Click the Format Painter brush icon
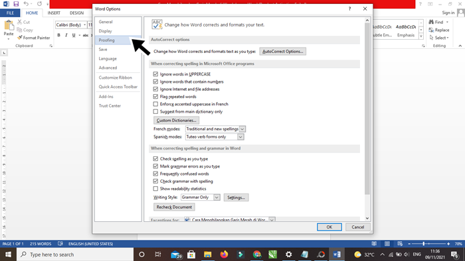The height and width of the screenshot is (261, 465). coord(20,38)
